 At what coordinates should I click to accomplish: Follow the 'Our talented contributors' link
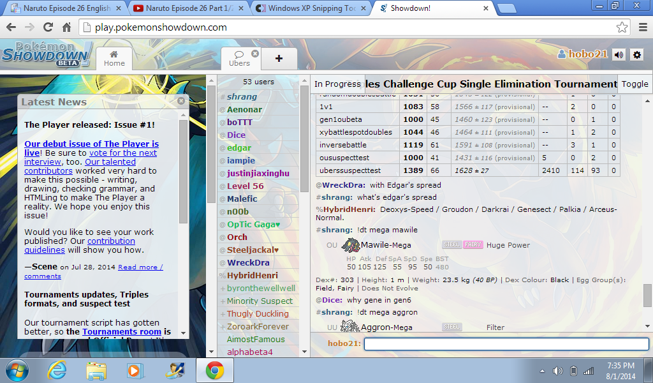(80, 167)
